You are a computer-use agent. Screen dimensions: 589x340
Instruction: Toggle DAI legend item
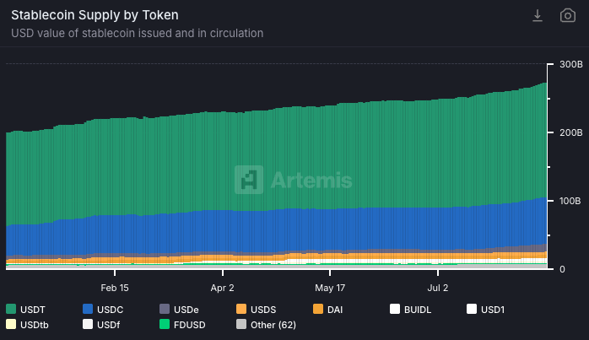328,309
